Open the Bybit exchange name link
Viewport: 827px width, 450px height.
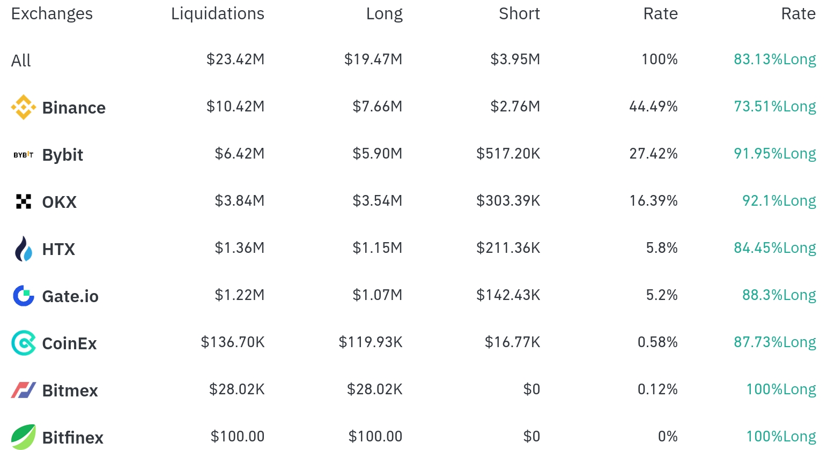[x=63, y=155]
